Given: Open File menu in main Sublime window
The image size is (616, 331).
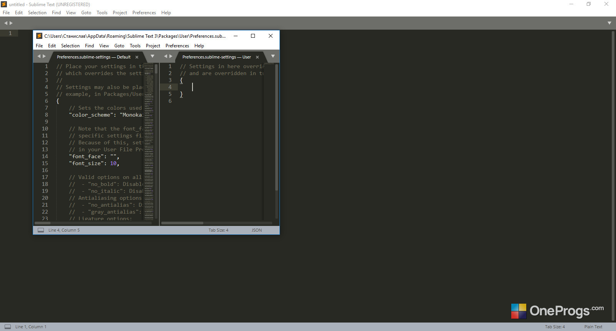Looking at the screenshot, I should coord(6,13).
